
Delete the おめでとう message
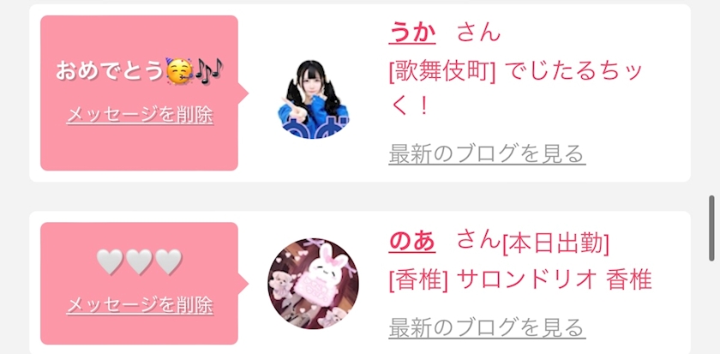click(x=140, y=115)
